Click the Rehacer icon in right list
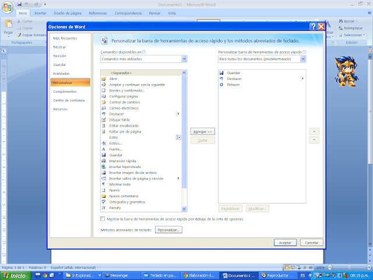373x280 pixels. click(x=221, y=85)
